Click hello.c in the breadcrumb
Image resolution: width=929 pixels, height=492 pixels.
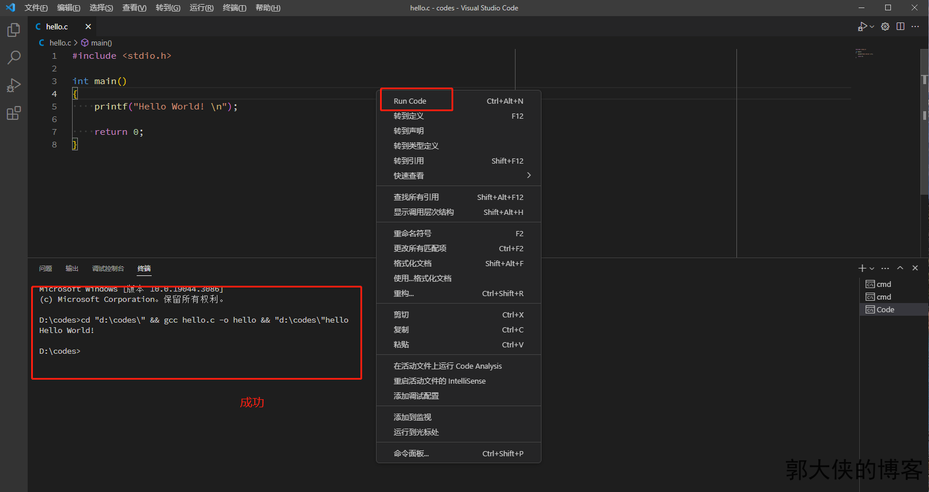click(x=60, y=43)
